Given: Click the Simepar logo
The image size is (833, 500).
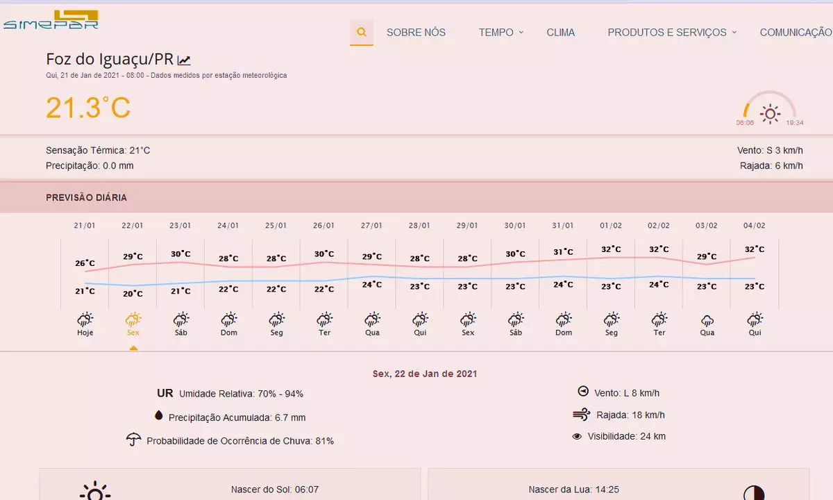Looking at the screenshot, I should click(x=51, y=19).
